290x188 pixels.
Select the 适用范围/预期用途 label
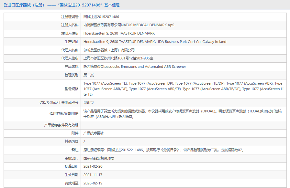coord(64,114)
